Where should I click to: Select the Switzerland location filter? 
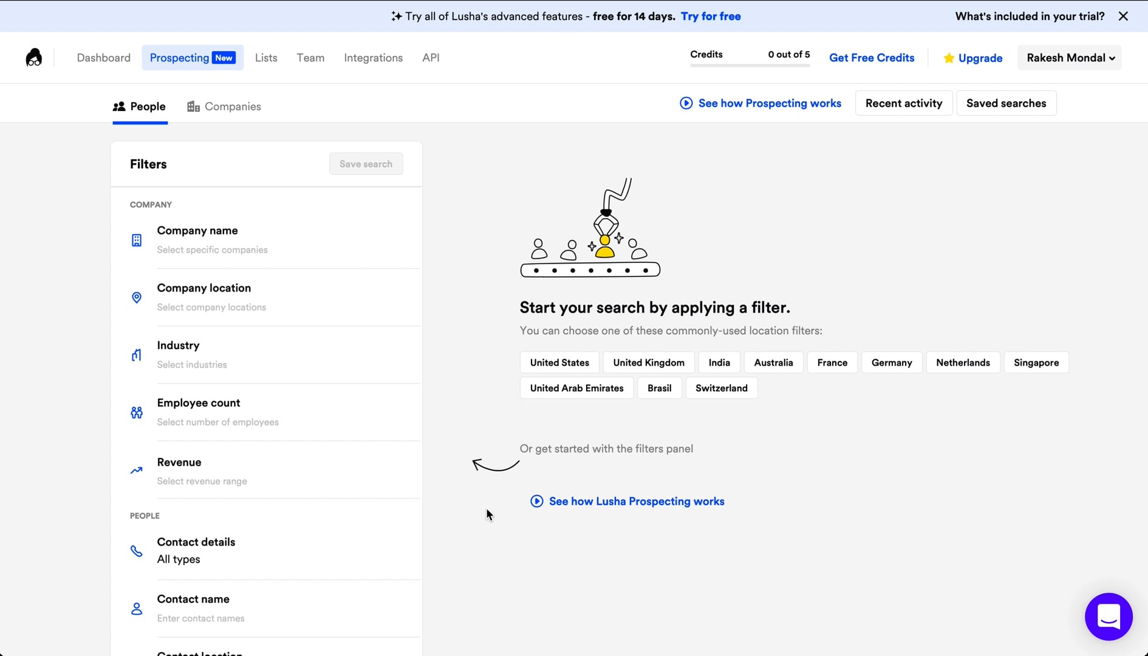pos(722,388)
